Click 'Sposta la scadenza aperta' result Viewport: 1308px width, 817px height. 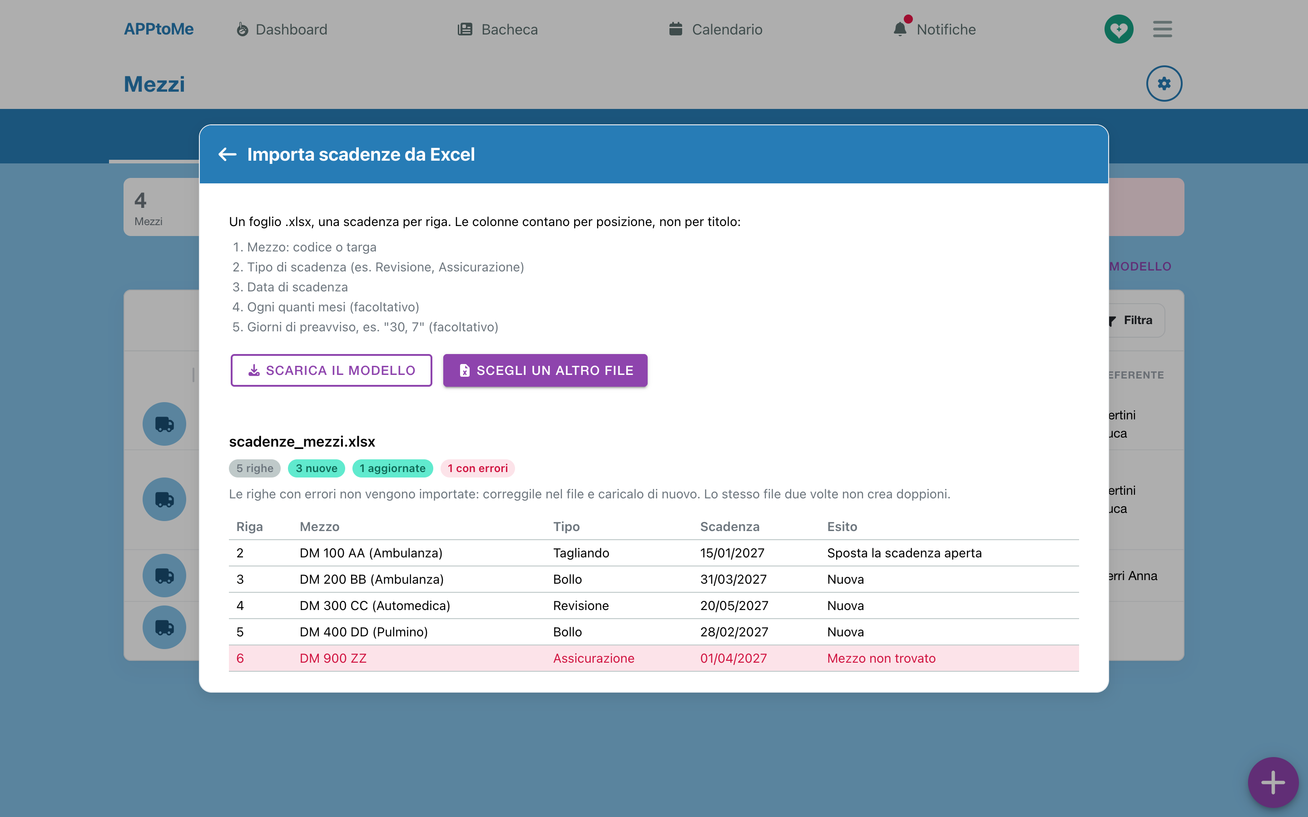tap(904, 553)
